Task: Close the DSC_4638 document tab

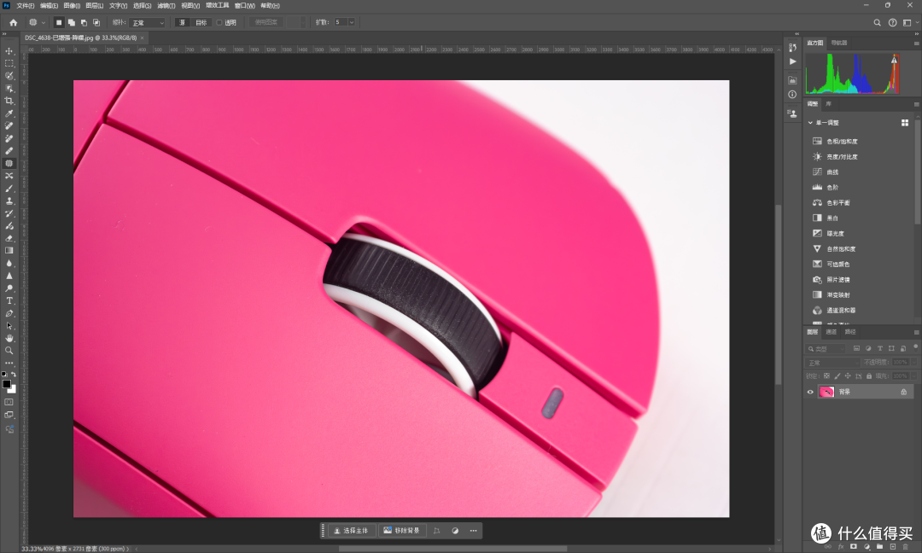Action: tap(142, 38)
